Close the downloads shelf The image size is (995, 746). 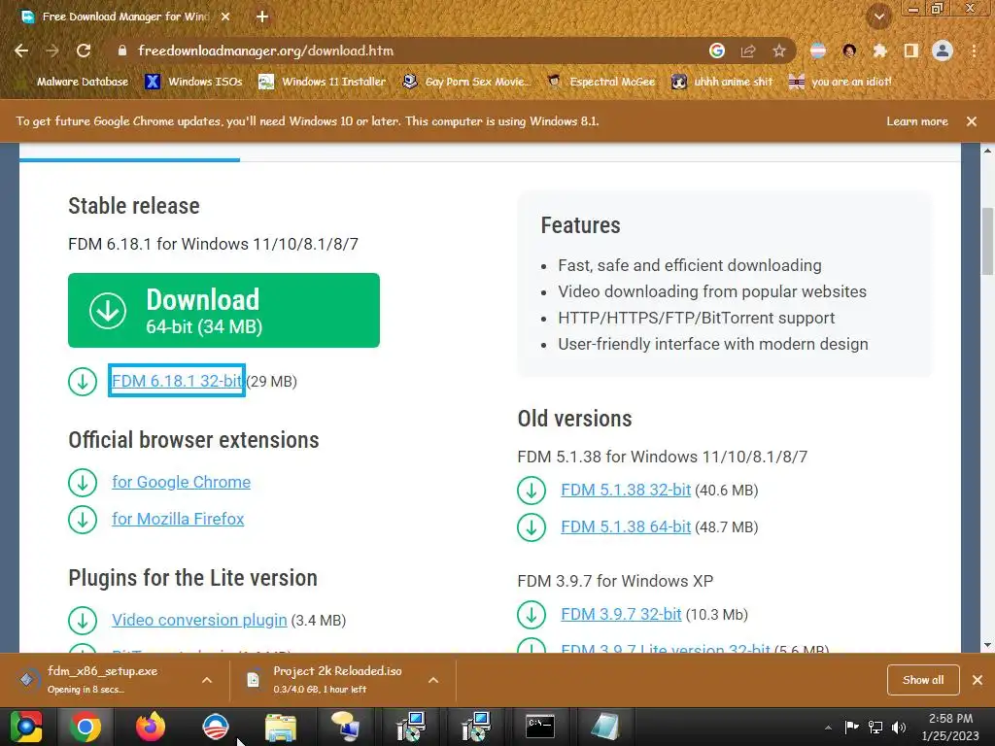978,680
